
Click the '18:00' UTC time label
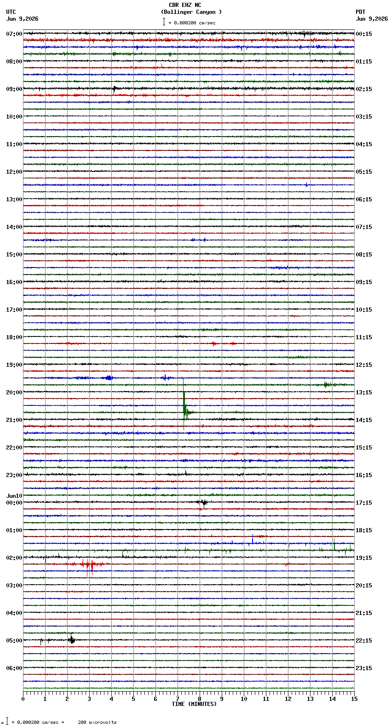pos(14,337)
